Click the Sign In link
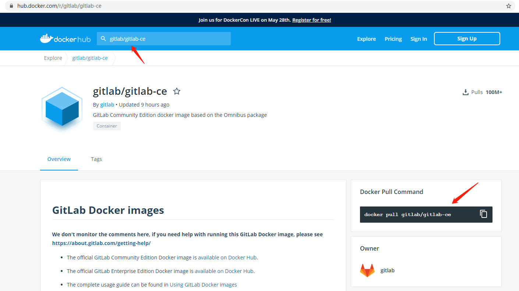519x291 pixels. (419, 39)
